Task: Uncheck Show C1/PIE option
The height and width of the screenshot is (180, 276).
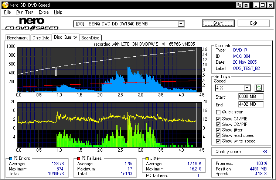Action: pos(218,119)
